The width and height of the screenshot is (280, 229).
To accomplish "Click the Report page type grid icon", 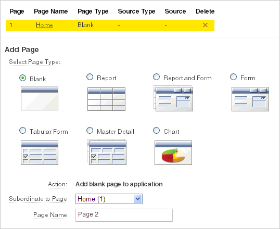I will (106, 99).
